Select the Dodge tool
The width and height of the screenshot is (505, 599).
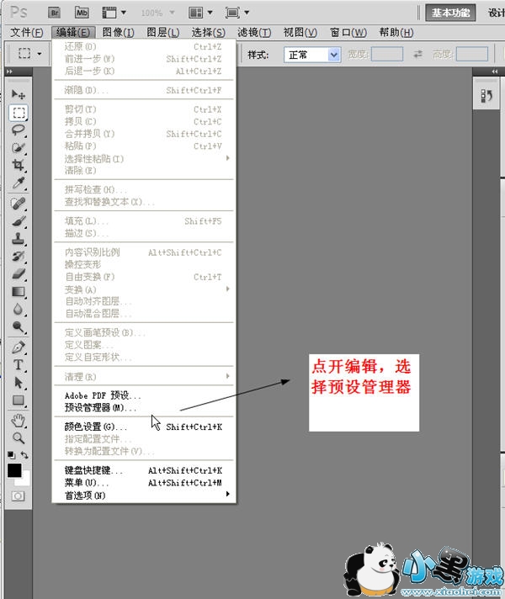[x=18, y=326]
